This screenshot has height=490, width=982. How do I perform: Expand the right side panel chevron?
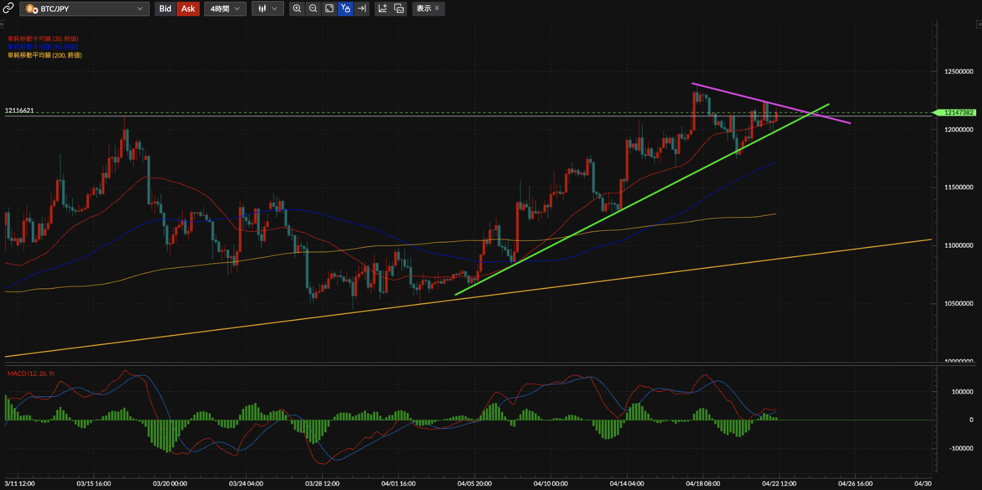[x=979, y=24]
